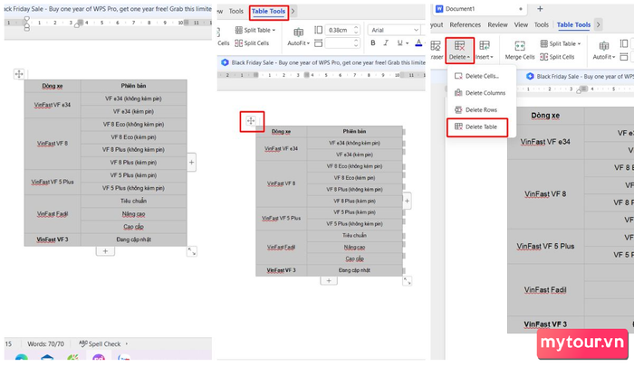The image size is (634, 366).
Task: Click add-column plus button in middle screenshot
Action: pos(408,201)
